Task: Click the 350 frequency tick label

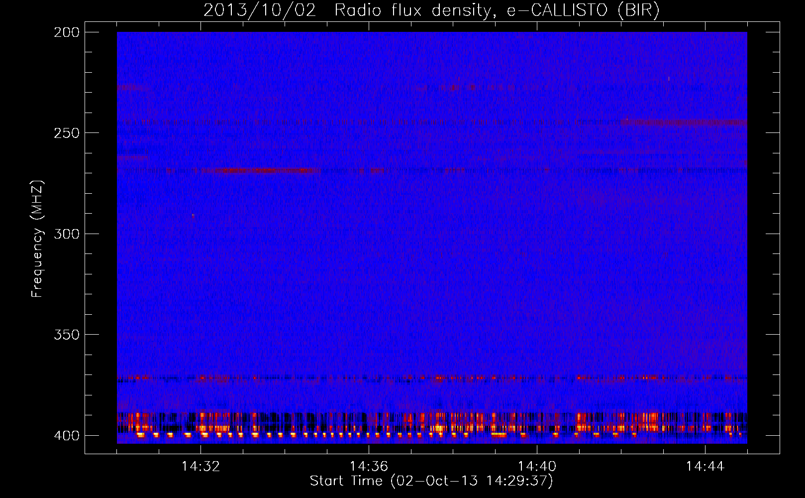Action: pyautogui.click(x=67, y=335)
